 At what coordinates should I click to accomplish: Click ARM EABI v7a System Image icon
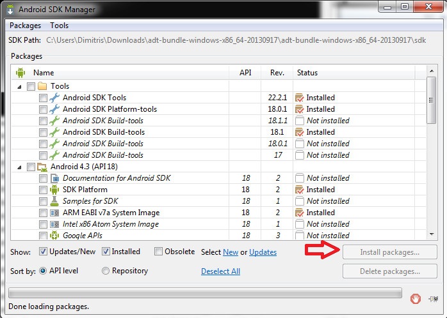54,213
